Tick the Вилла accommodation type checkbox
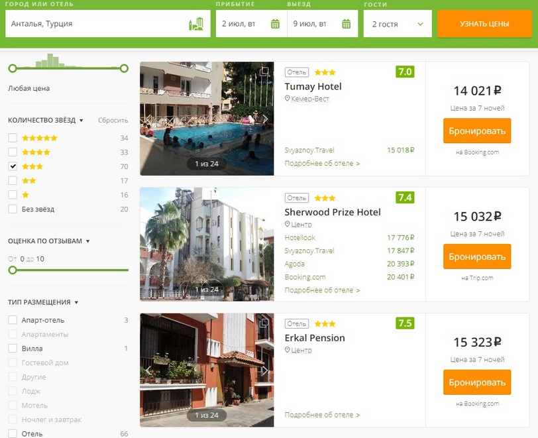 pyautogui.click(x=13, y=349)
